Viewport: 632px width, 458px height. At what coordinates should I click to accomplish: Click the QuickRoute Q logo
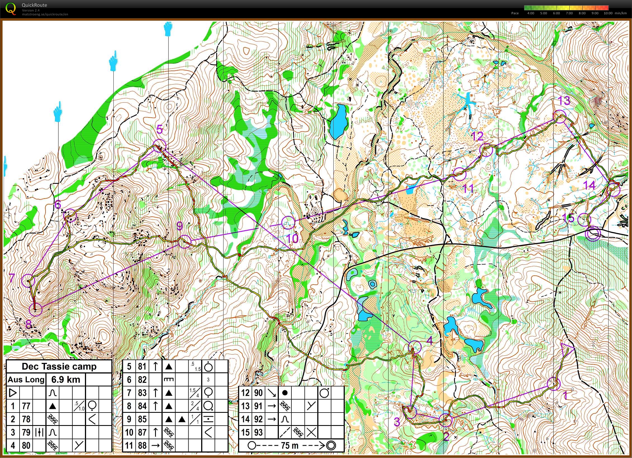(11, 9)
